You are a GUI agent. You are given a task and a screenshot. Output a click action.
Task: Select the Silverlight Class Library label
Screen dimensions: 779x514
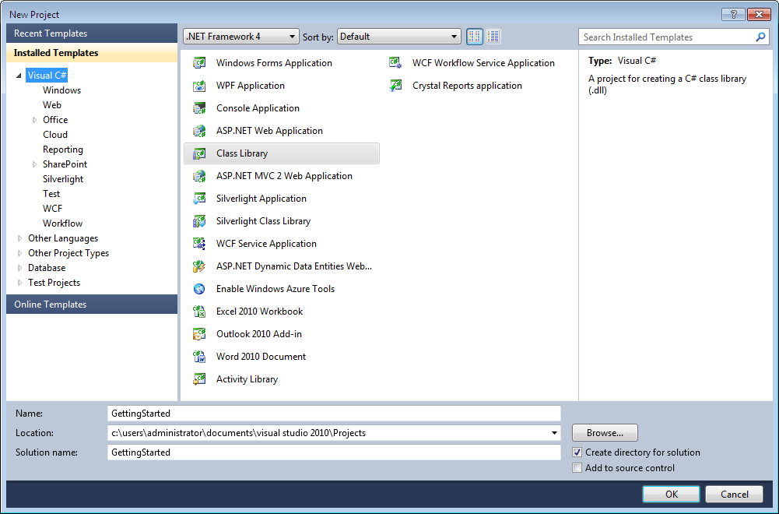[x=263, y=221]
